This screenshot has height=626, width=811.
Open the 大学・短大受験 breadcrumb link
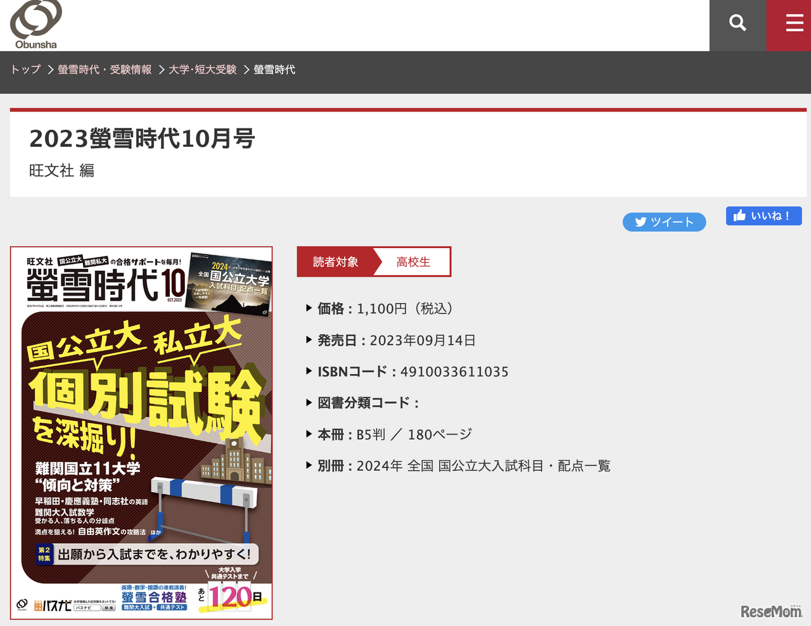pos(202,70)
